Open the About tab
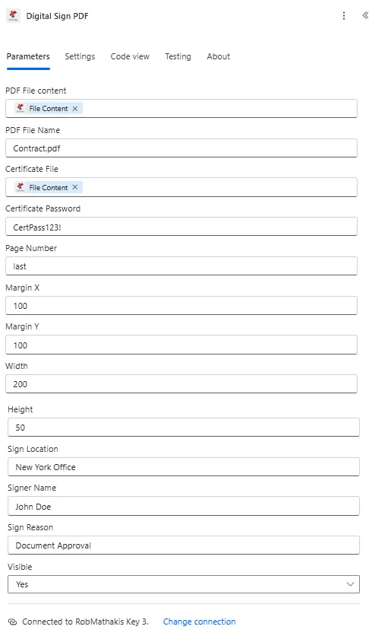The image size is (369, 636). pos(218,56)
